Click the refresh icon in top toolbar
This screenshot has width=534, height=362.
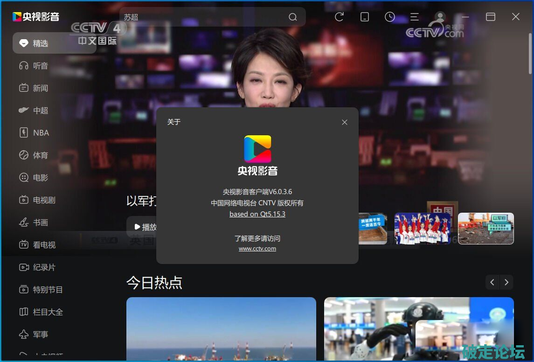[340, 17]
